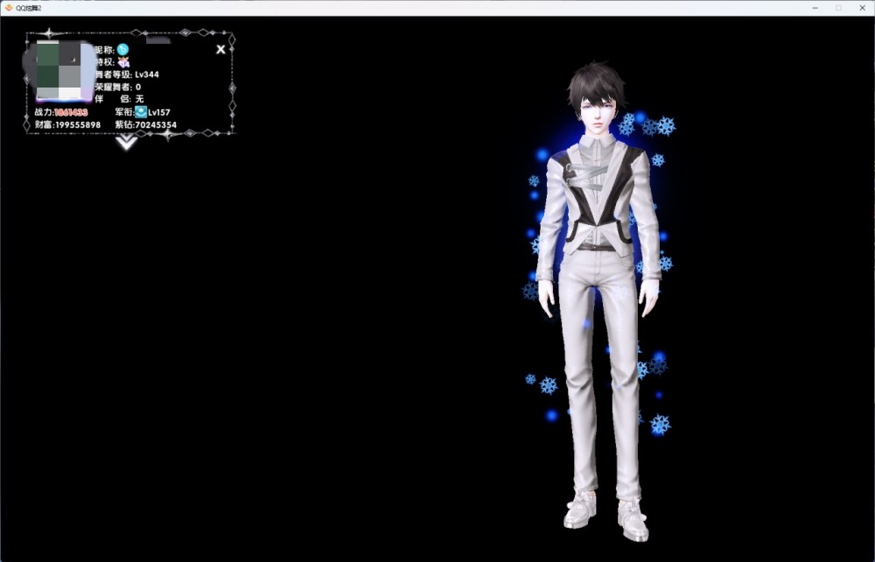Click the military rank icon beside 军衔

(x=141, y=112)
